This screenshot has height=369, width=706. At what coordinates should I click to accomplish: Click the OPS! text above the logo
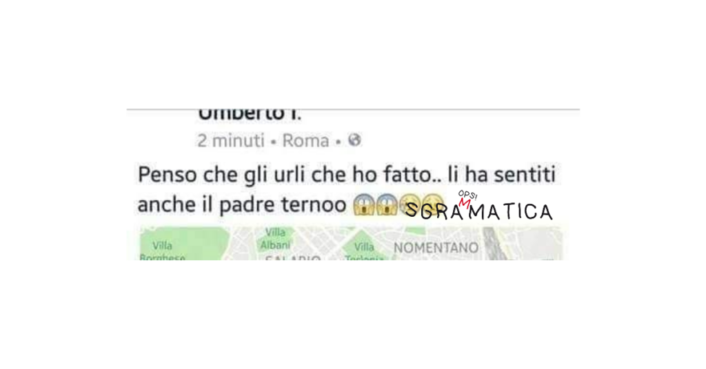pos(467,195)
